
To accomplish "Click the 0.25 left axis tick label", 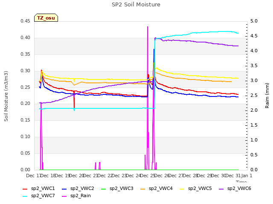I will 25,87.
